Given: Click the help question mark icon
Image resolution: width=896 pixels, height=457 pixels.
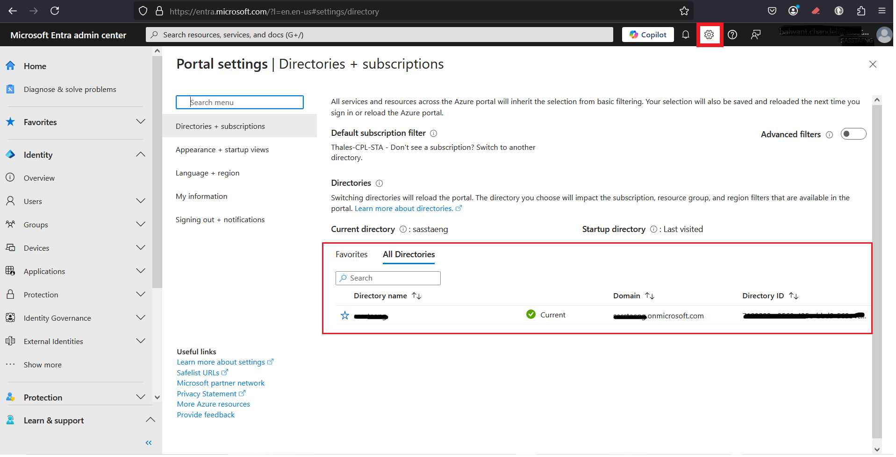Looking at the screenshot, I should (732, 35).
